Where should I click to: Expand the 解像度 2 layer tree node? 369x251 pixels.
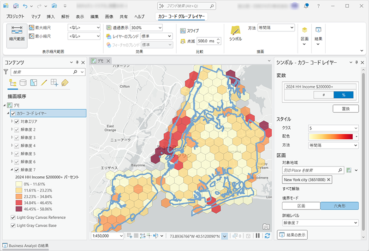point(12,130)
